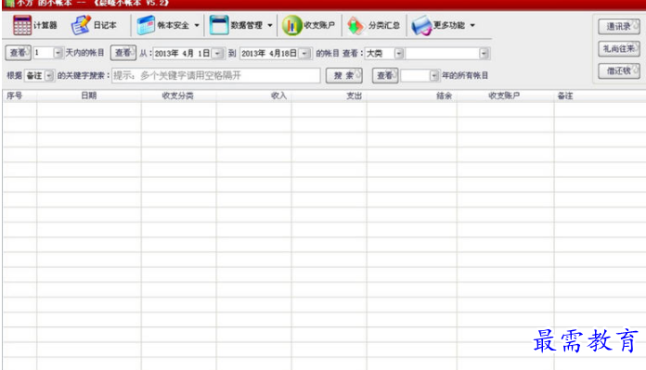Open the start date 2013年4月1日 picker
Viewport: 646px width, 370px height.
point(217,54)
